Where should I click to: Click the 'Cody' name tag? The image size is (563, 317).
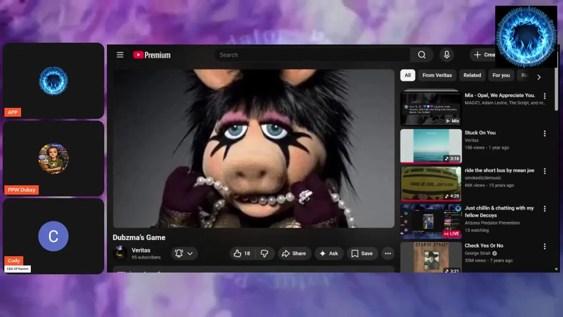click(14, 261)
